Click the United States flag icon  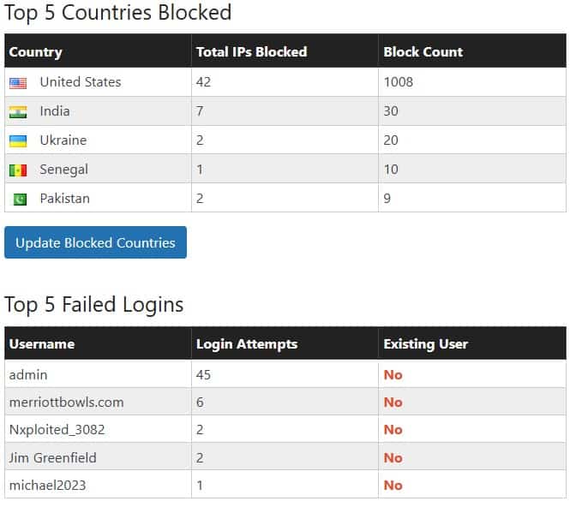point(18,83)
